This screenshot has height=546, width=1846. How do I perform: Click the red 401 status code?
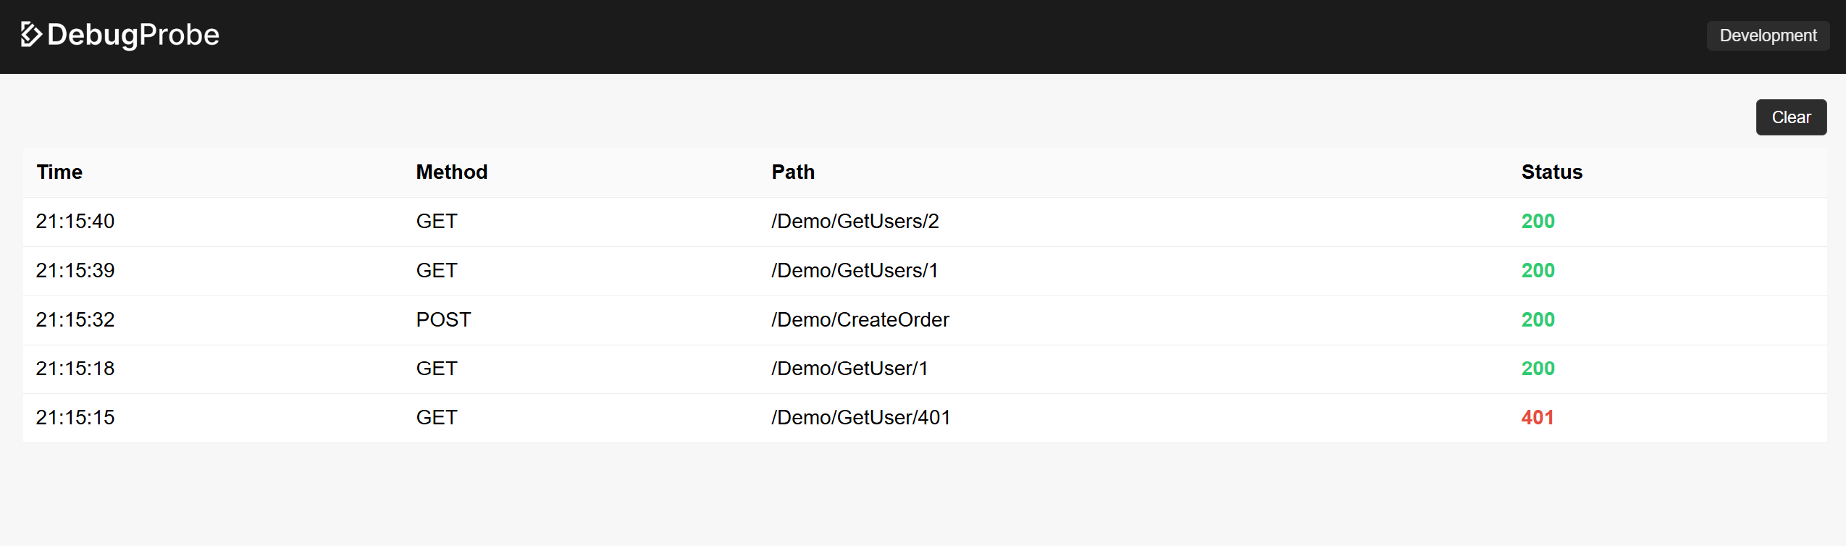[x=1537, y=418]
